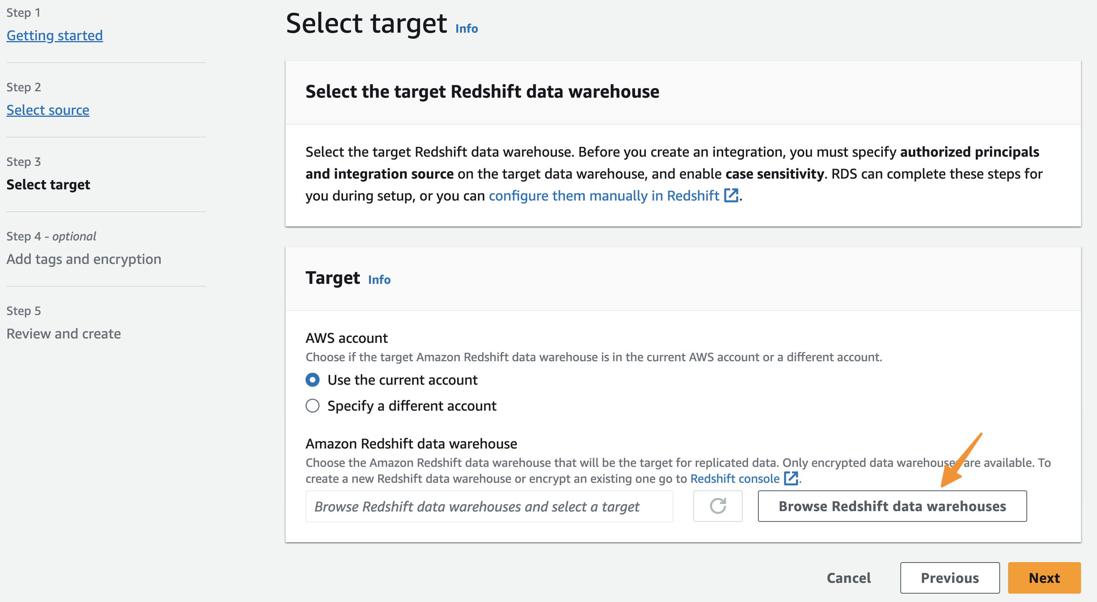This screenshot has width=1097, height=602.
Task: Click the Redshift data warehouse input field
Action: [x=489, y=506]
